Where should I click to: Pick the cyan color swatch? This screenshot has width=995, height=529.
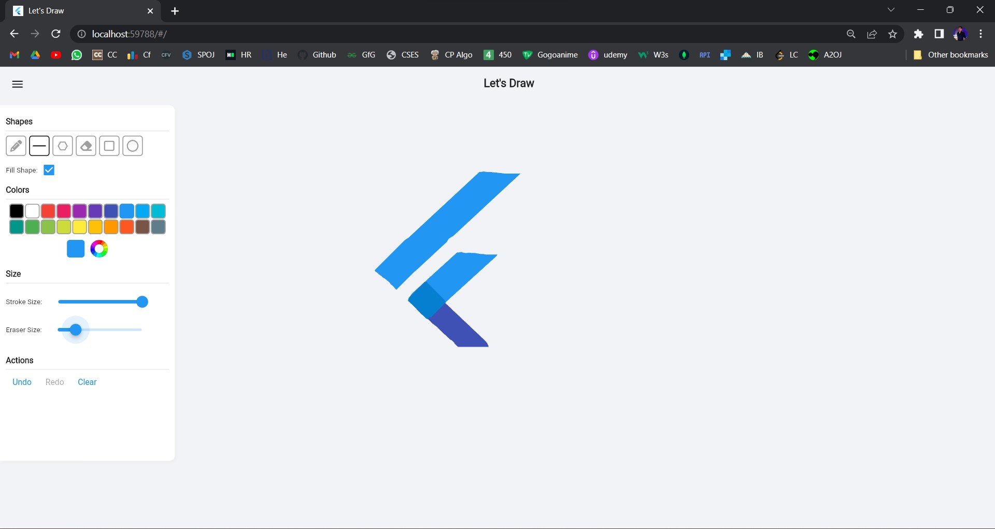click(x=158, y=211)
